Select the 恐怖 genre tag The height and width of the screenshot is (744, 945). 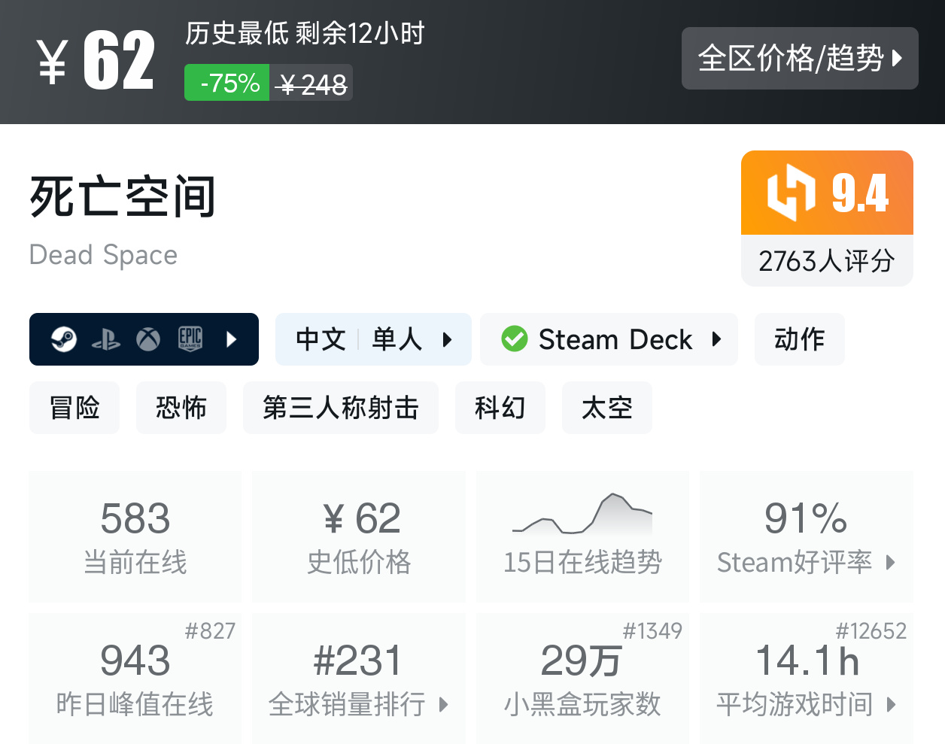[181, 408]
